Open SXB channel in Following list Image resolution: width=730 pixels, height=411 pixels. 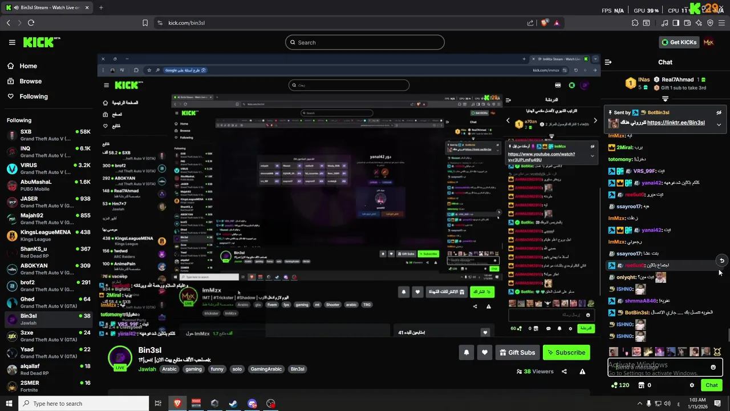[x=48, y=135]
